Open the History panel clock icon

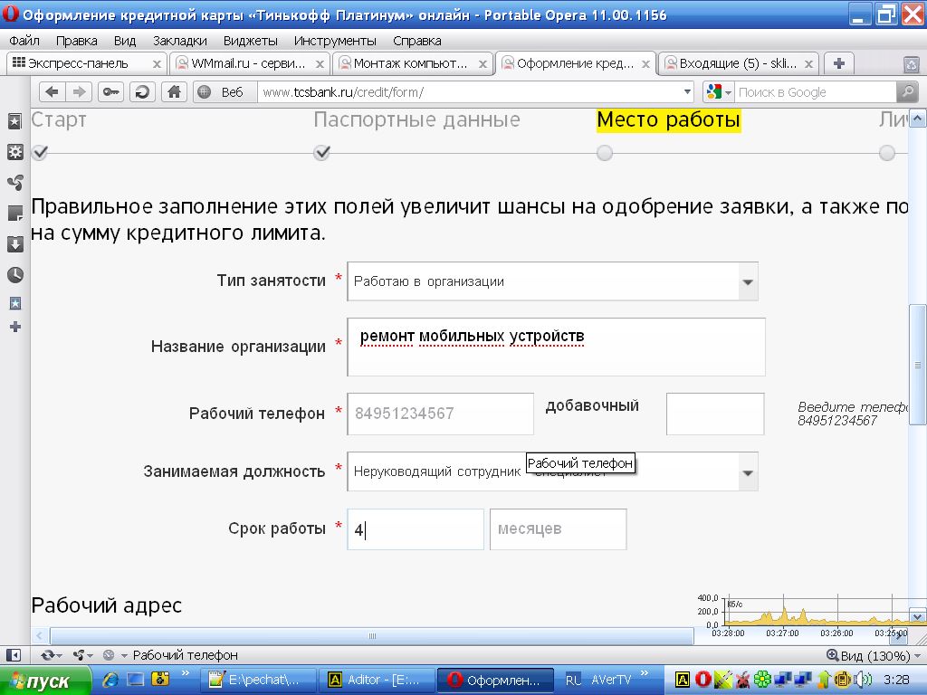[14, 275]
